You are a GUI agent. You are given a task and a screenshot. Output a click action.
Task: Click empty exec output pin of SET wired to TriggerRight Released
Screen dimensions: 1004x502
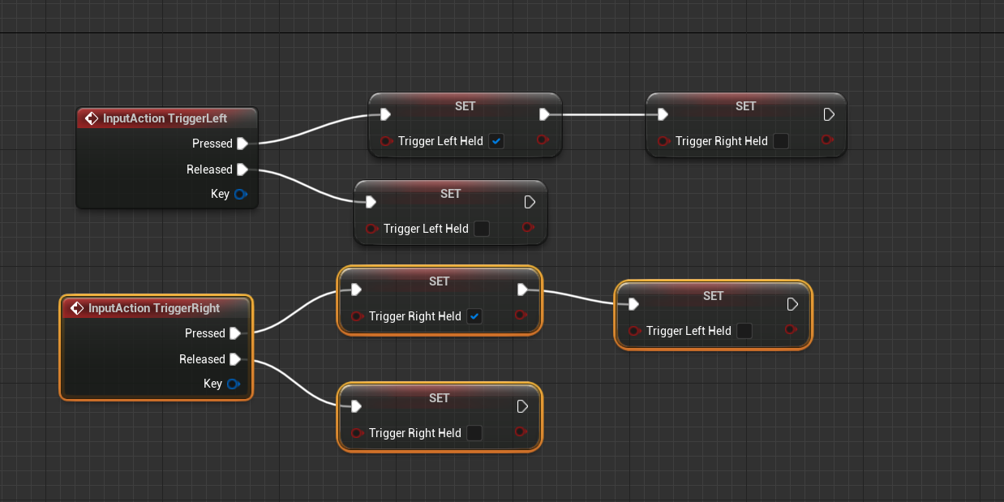[x=522, y=406]
